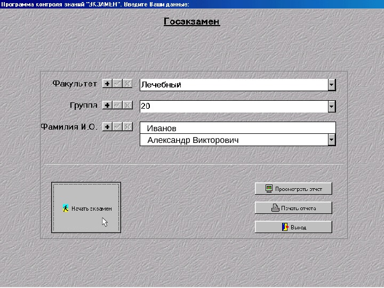Click the Госэкзамен heading
Screen dimensions: 384x288
coord(192,21)
